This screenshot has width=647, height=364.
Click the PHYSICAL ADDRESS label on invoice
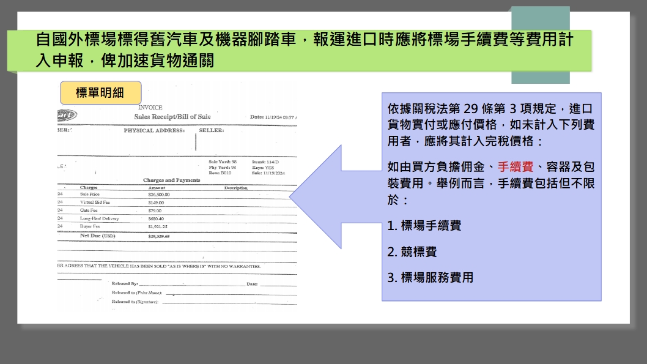pyautogui.click(x=153, y=130)
